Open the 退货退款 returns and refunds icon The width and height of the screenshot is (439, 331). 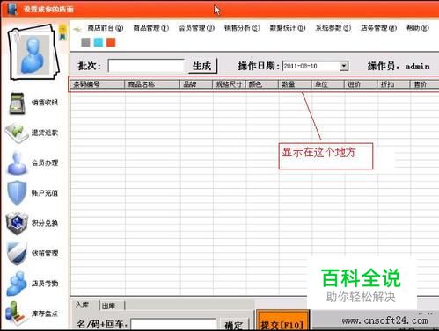point(18,133)
